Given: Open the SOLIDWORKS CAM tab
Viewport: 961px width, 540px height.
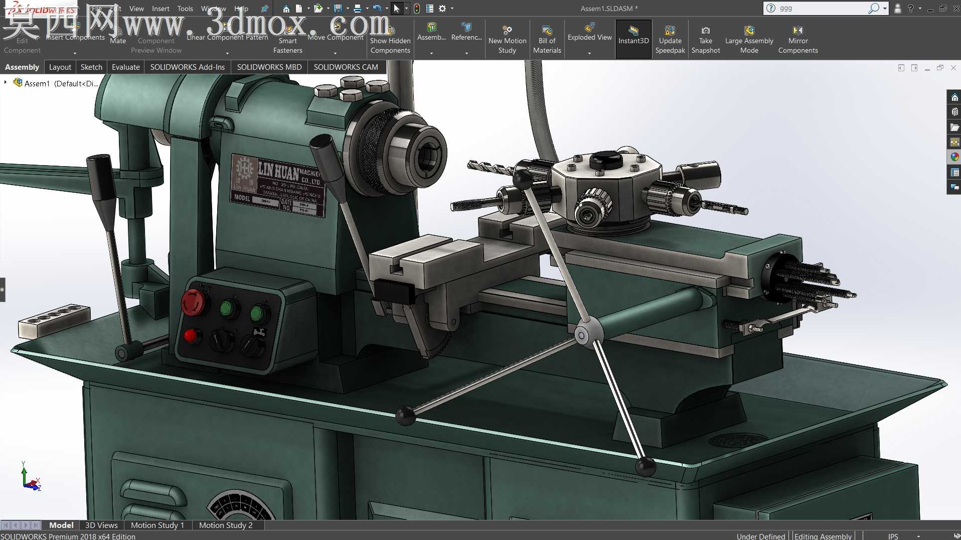Looking at the screenshot, I should pos(346,67).
